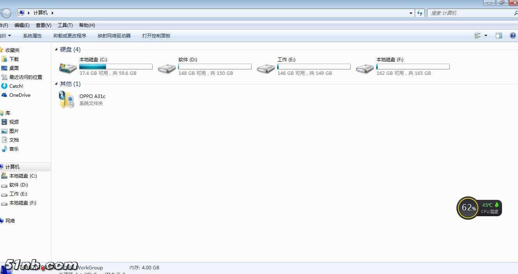Click the CPU temperature 62% widget
Viewport: 518px width, 274px height.
467,208
